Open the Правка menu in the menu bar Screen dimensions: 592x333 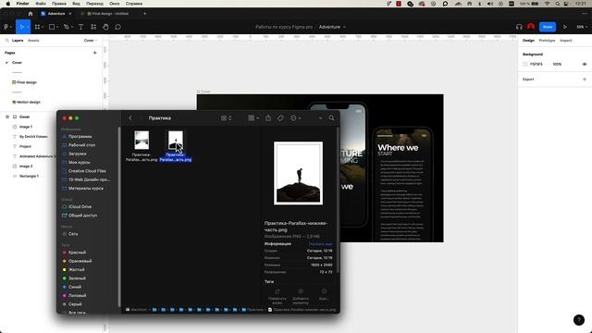(59, 4)
